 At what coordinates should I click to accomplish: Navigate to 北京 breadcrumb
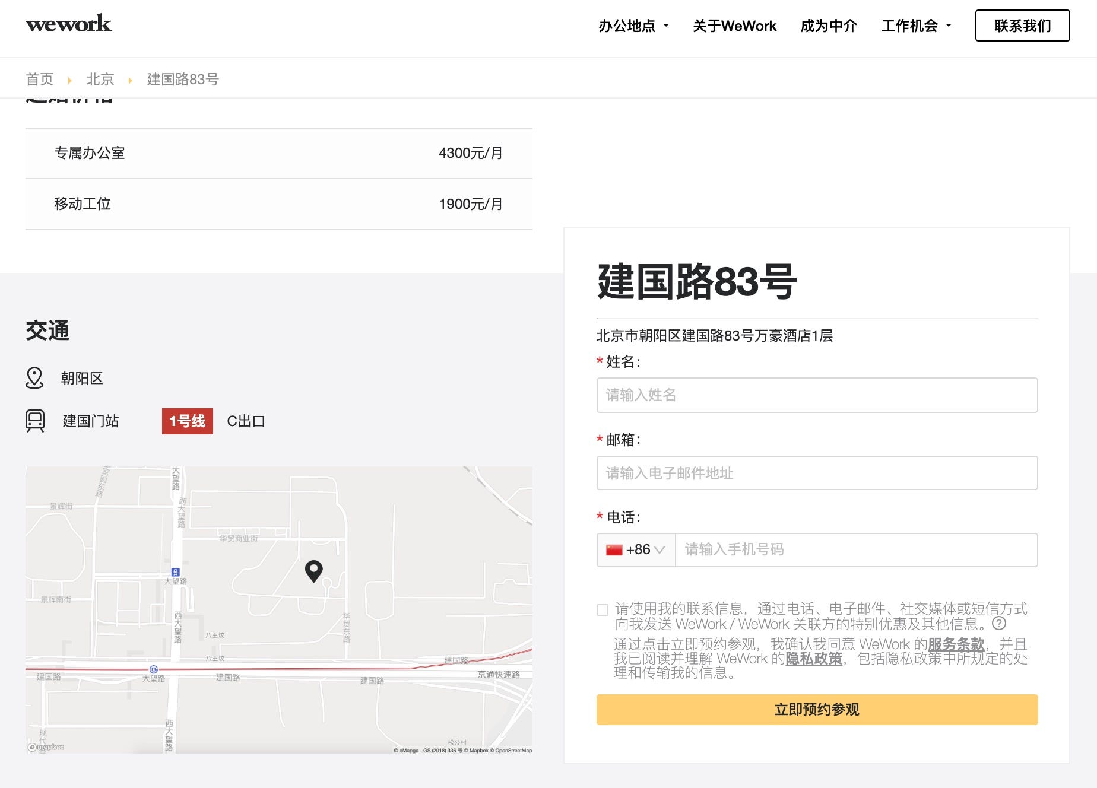click(x=100, y=79)
